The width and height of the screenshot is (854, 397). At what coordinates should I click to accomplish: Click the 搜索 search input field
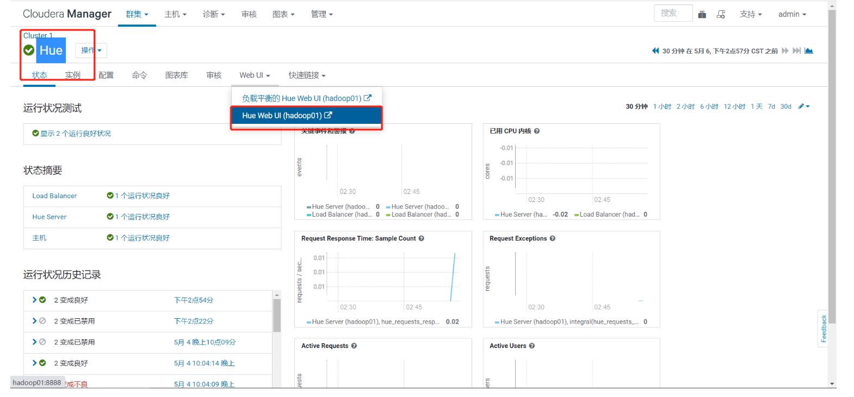(673, 13)
